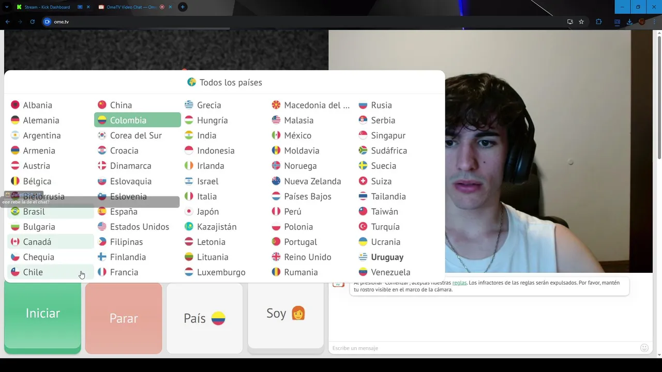Pick Corea del Sur country
This screenshot has width=662, height=372.
click(137, 135)
